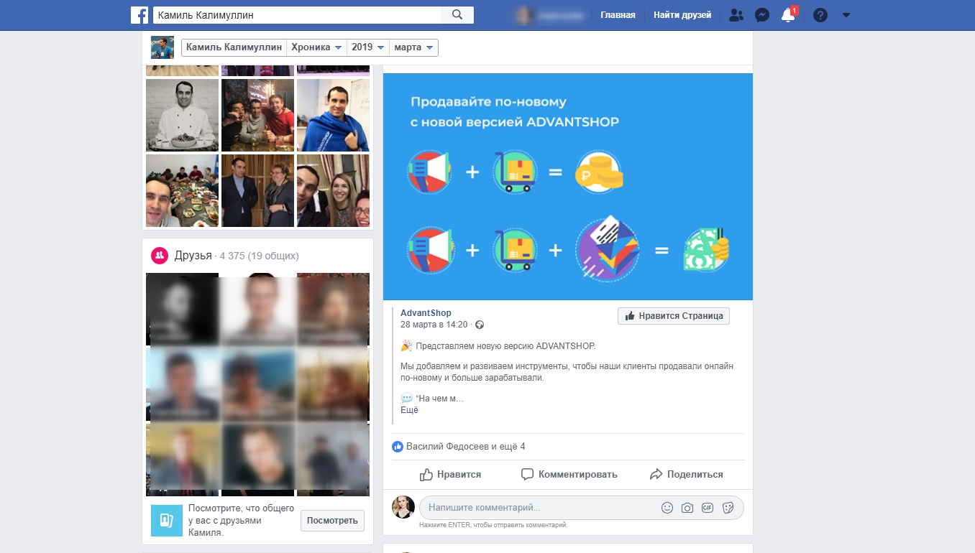The width and height of the screenshot is (975, 553).
Task: Add a sticker via sticker icon
Action: pyautogui.click(x=728, y=508)
